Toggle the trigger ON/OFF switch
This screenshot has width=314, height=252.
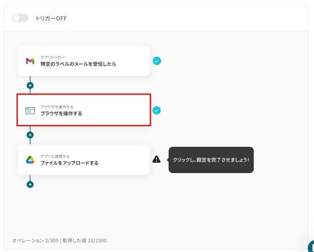click(x=20, y=18)
